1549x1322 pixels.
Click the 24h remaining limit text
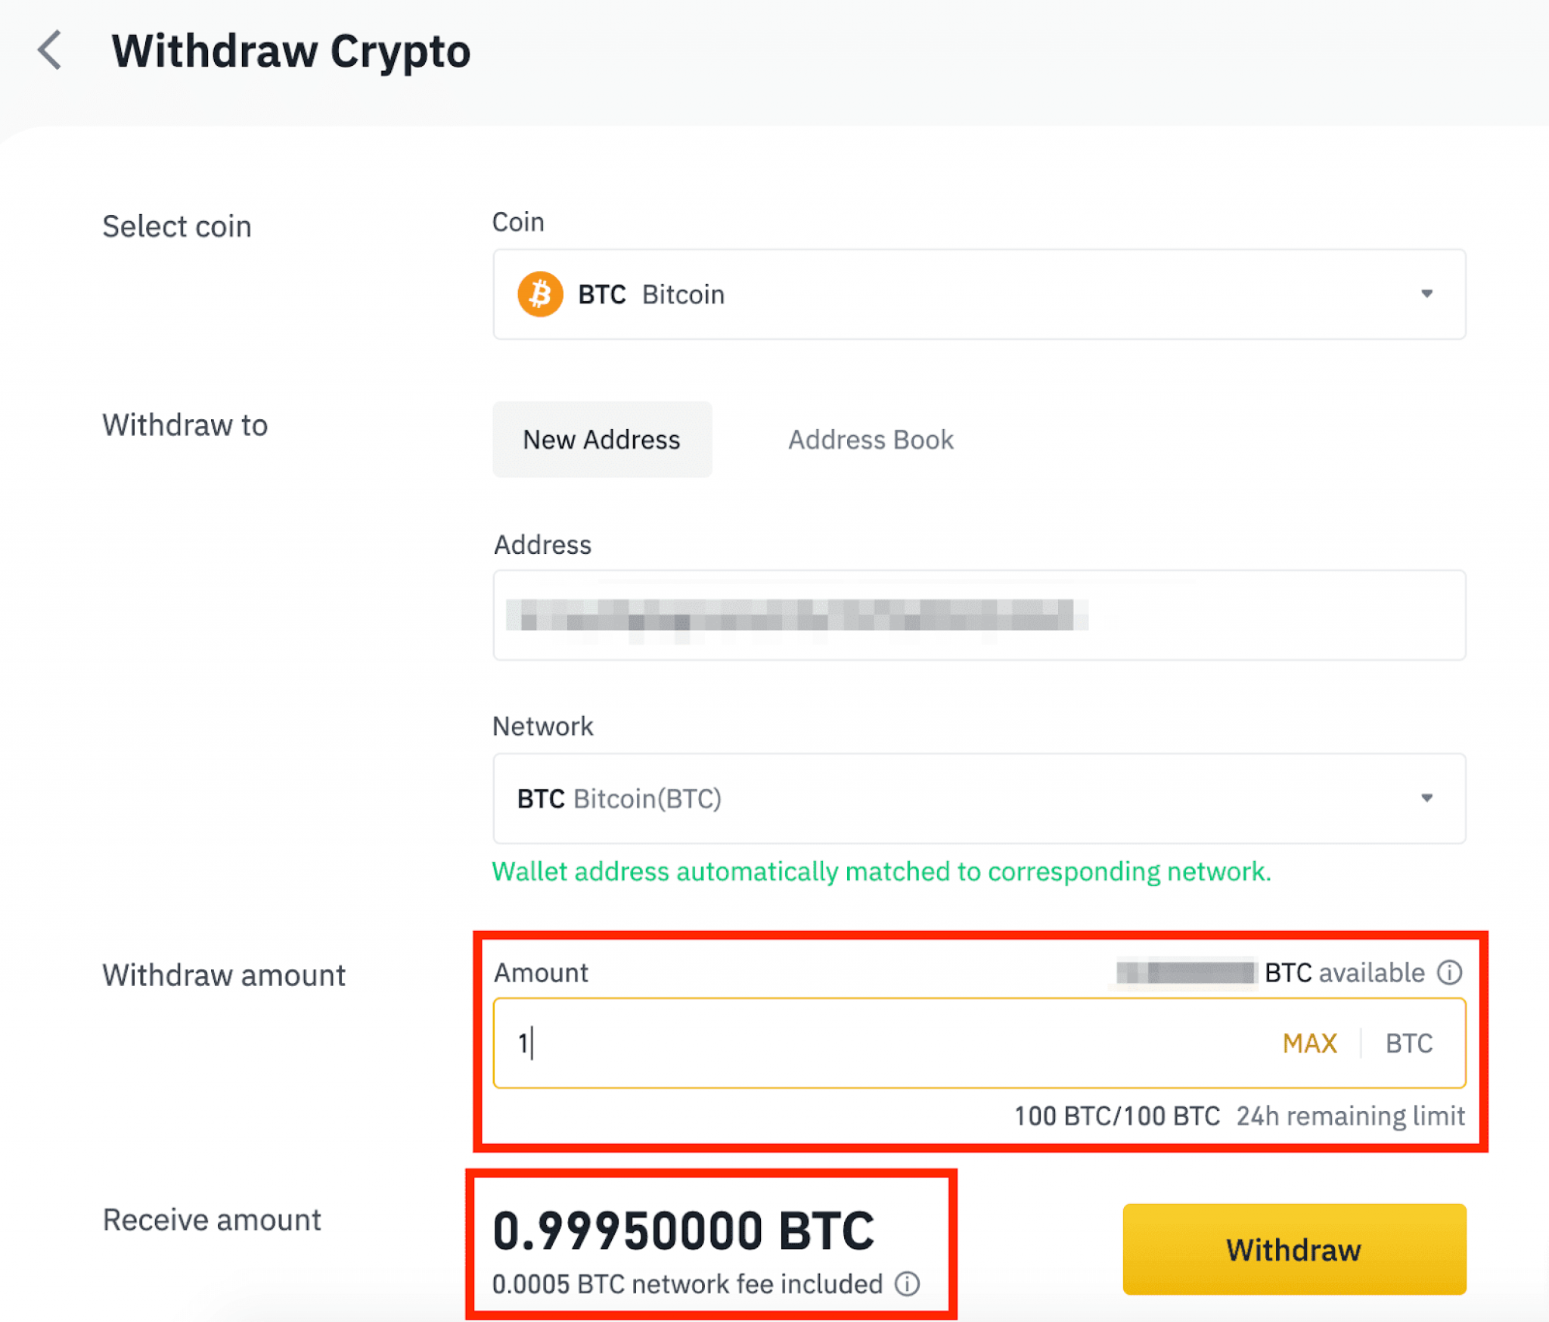click(1350, 1115)
